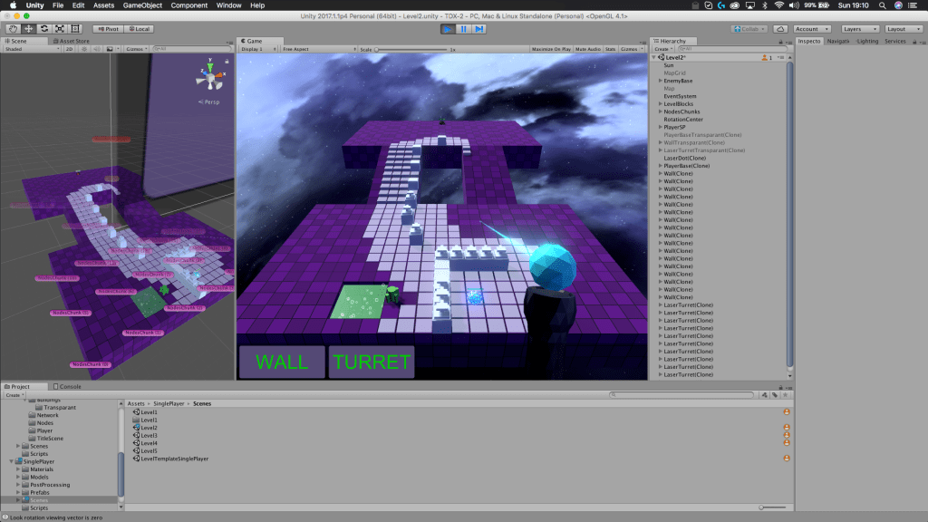Toggle Maximize On Play
The height and width of the screenshot is (522, 928).
point(551,49)
